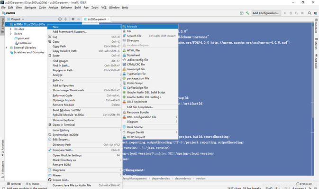Image resolution: width=319 pixels, height=189 pixels.
Task: Expand the .idea folder in tree
Action: coord(10,29)
